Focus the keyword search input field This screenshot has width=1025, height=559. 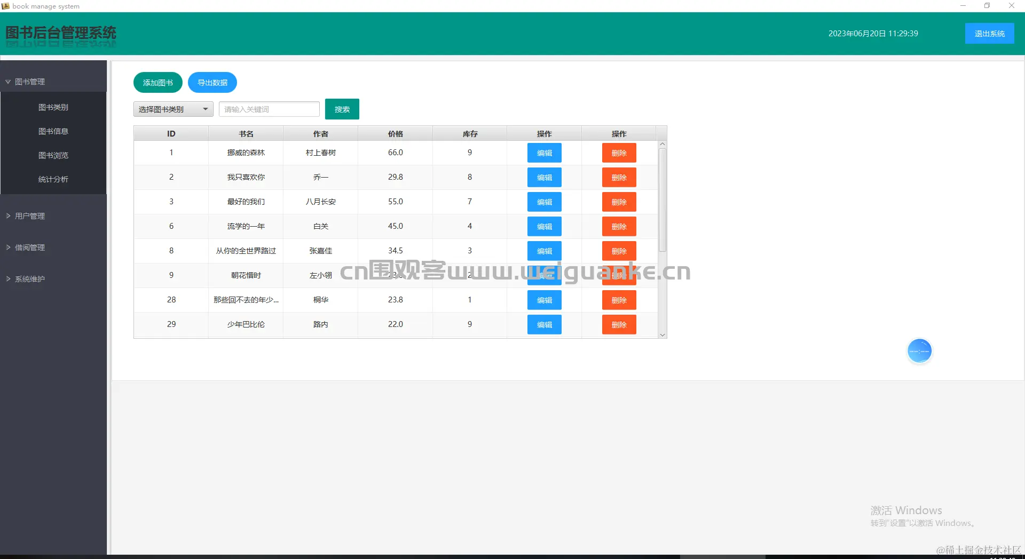coord(269,109)
